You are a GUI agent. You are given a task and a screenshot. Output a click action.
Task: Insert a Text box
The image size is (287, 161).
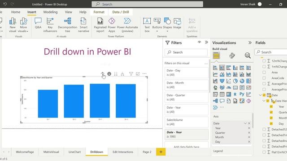pos(147,25)
